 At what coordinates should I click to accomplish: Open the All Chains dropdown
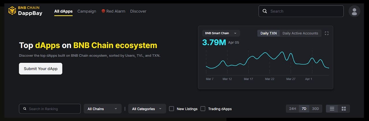[x=102, y=109]
